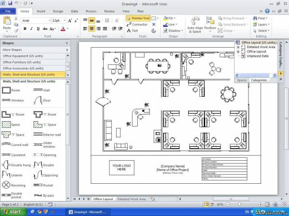Open the Detailed Work Area page tab
Screen dimensions: 289x216
click(131, 199)
